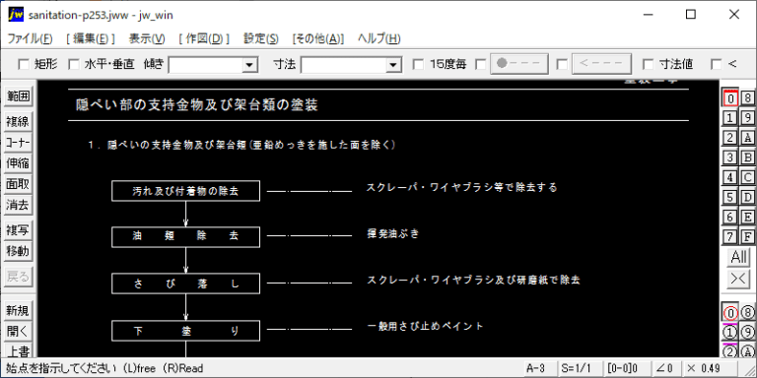Check the box beside <--- button
This screenshot has height=378, width=757.
tap(562, 64)
